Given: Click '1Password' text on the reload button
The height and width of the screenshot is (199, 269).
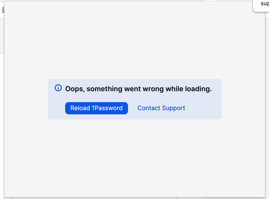Looking at the screenshot, I should (x=107, y=108).
